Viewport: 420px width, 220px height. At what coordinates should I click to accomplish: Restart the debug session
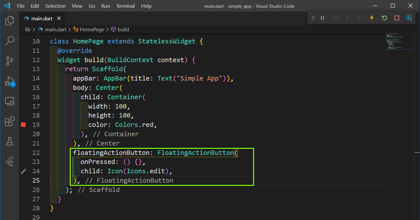384,18
